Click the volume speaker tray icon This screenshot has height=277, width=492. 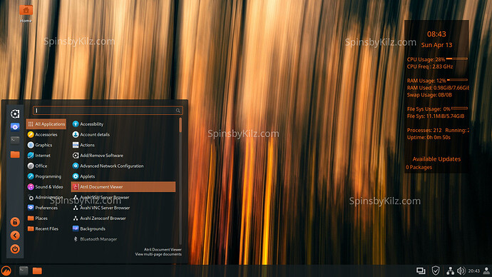click(461, 271)
